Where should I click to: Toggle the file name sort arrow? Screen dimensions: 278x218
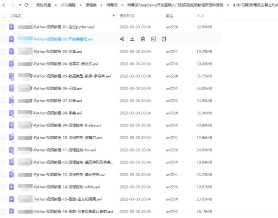click(x=114, y=16)
